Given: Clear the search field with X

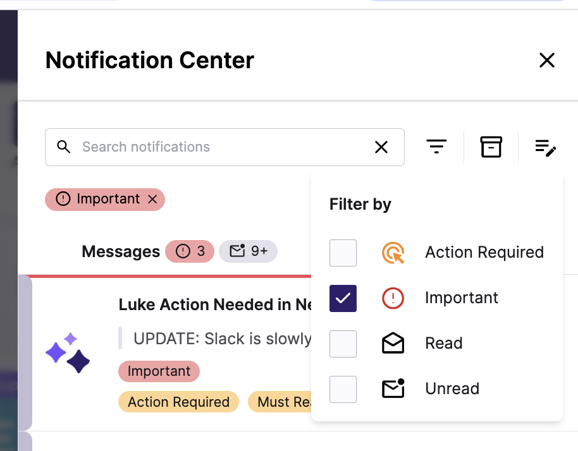Looking at the screenshot, I should 381,147.
